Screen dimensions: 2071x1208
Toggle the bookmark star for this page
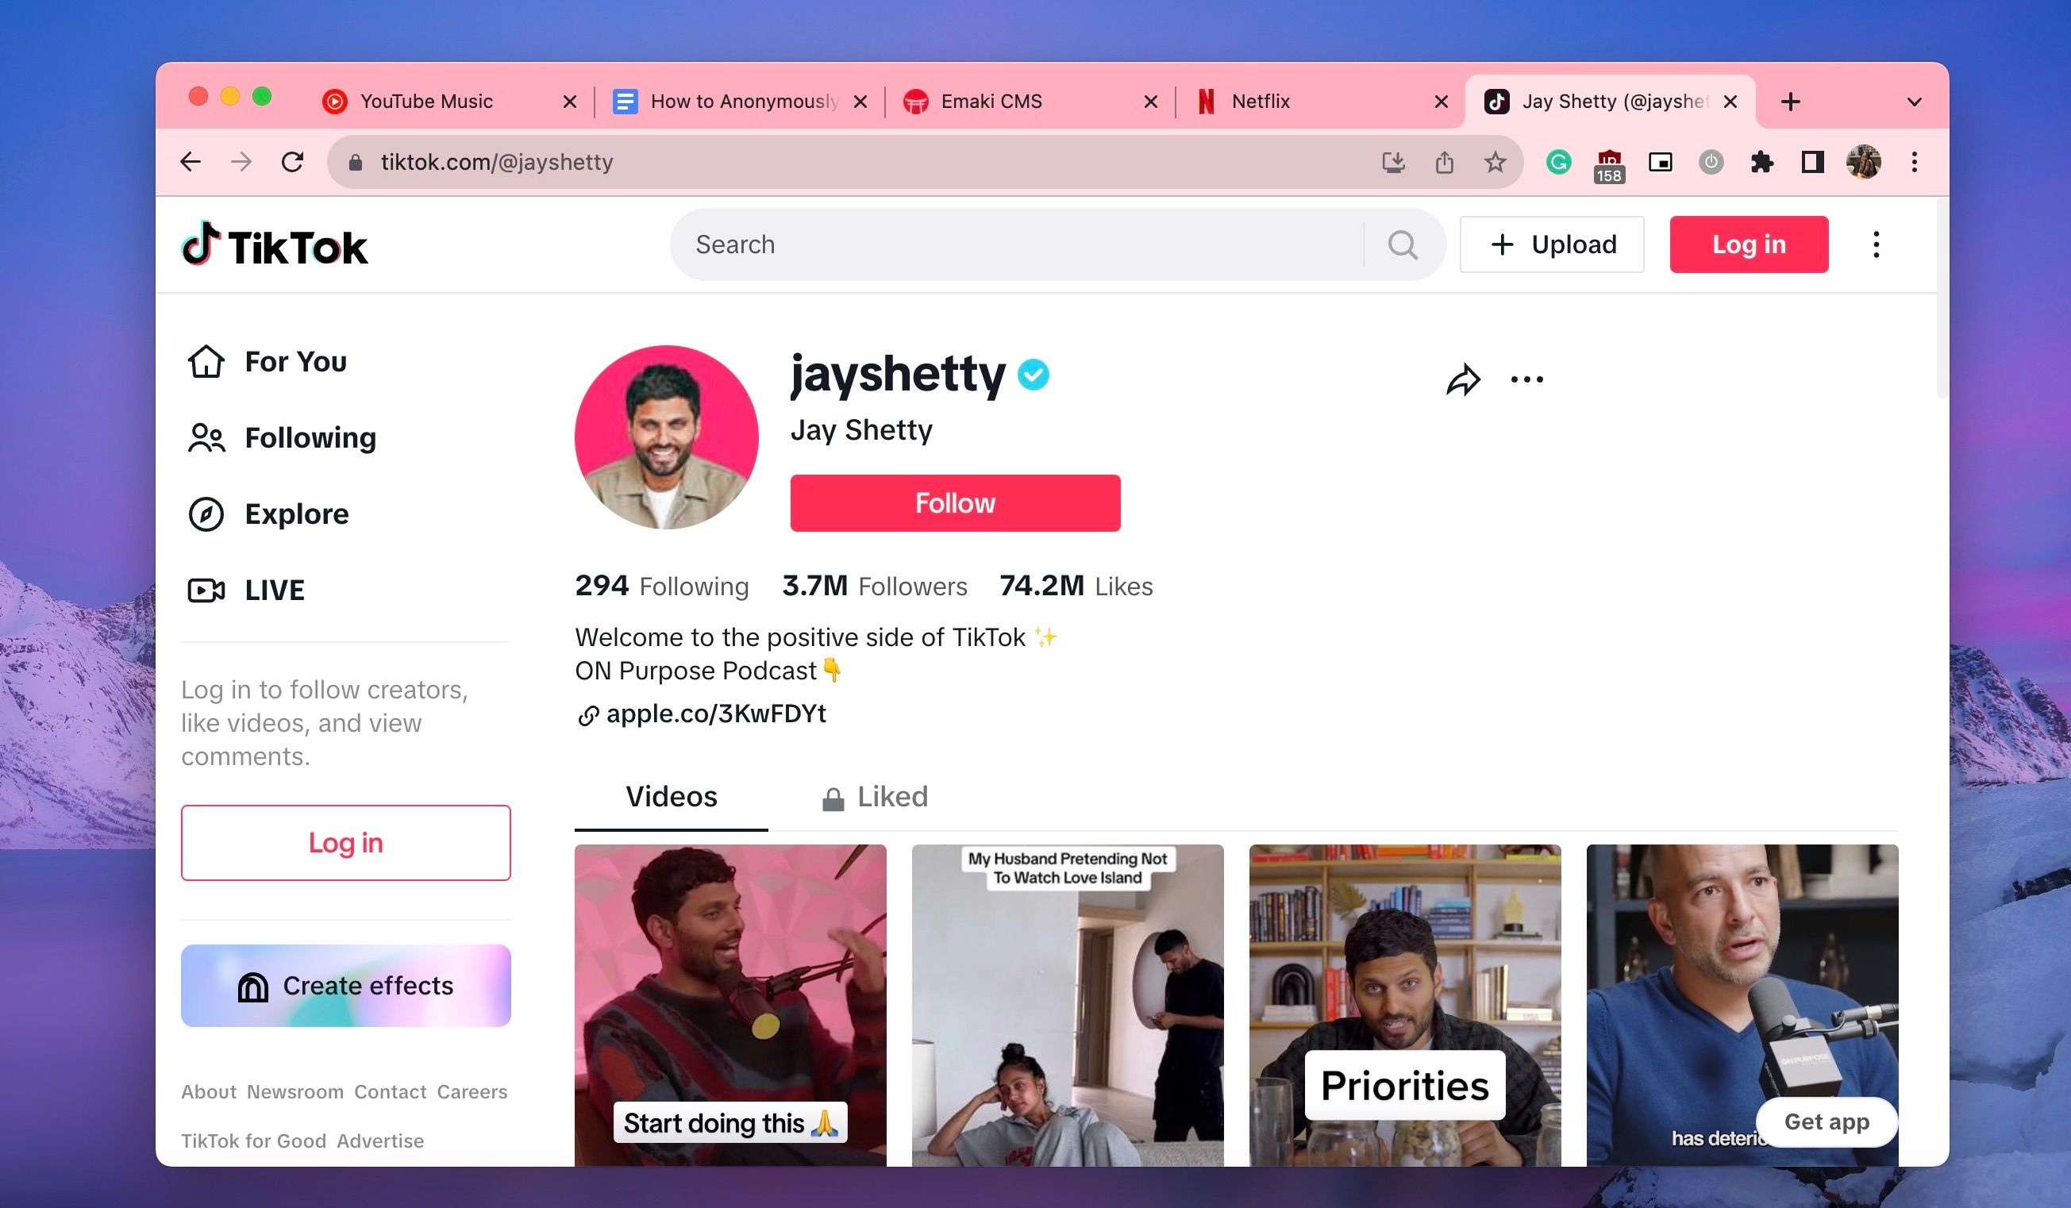[1494, 162]
